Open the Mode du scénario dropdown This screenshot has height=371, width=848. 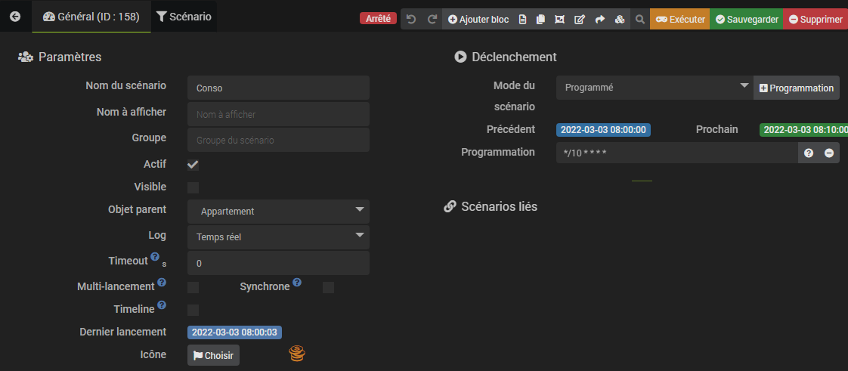pyautogui.click(x=655, y=88)
